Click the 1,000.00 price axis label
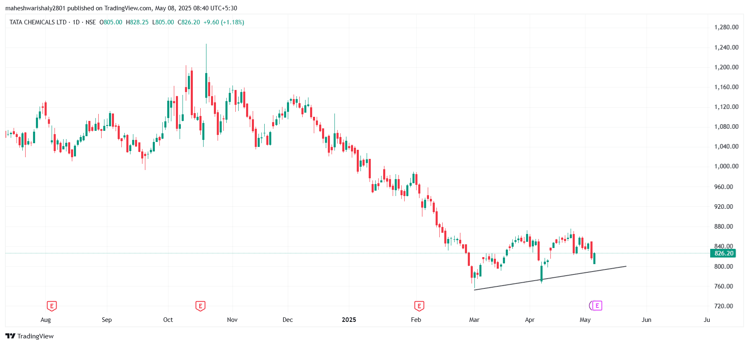 [726, 166]
